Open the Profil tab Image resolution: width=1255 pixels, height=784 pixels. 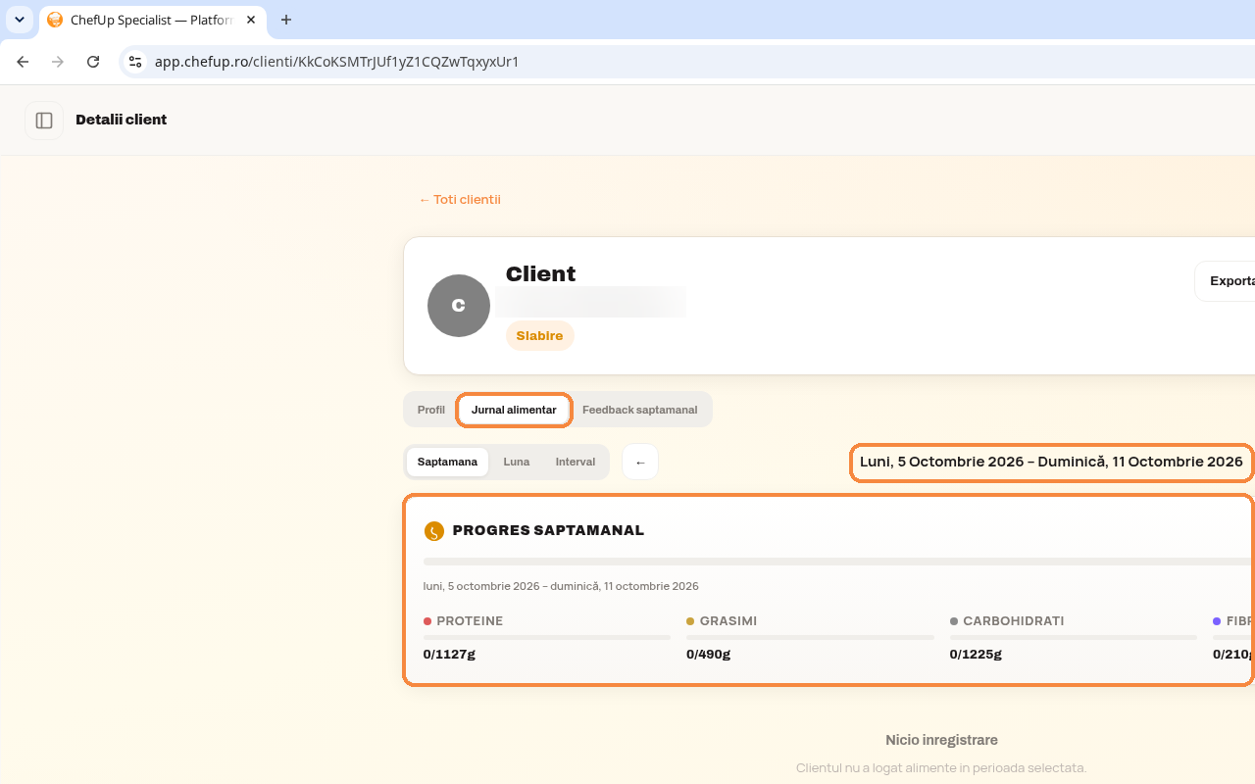click(x=431, y=410)
